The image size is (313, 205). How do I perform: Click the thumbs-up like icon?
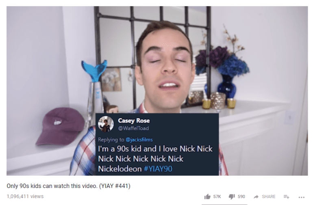click(x=207, y=196)
